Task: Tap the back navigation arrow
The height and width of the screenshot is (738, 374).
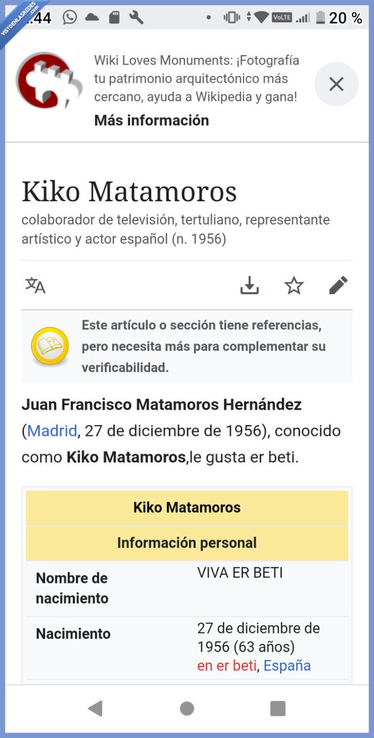Action: point(96,708)
